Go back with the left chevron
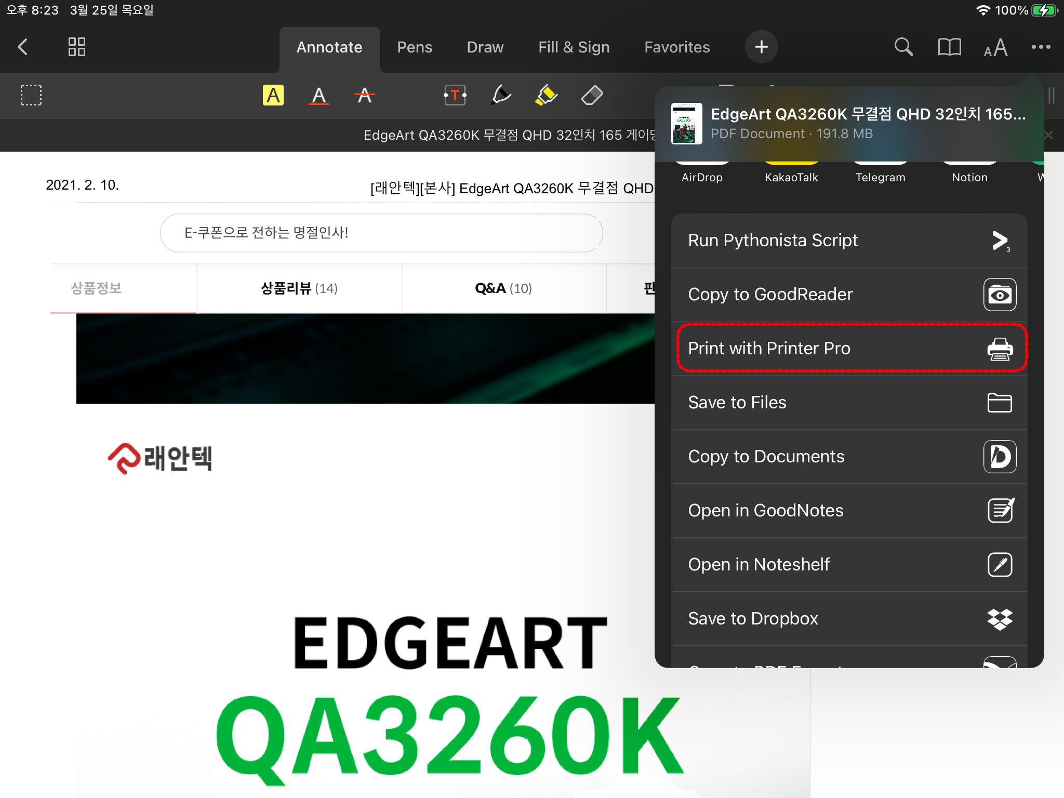 [x=22, y=47]
